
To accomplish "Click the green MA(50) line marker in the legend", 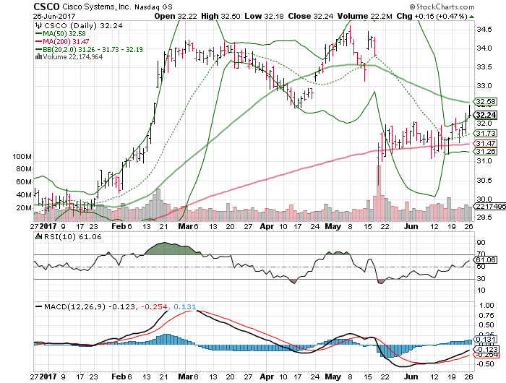I will click(x=39, y=33).
